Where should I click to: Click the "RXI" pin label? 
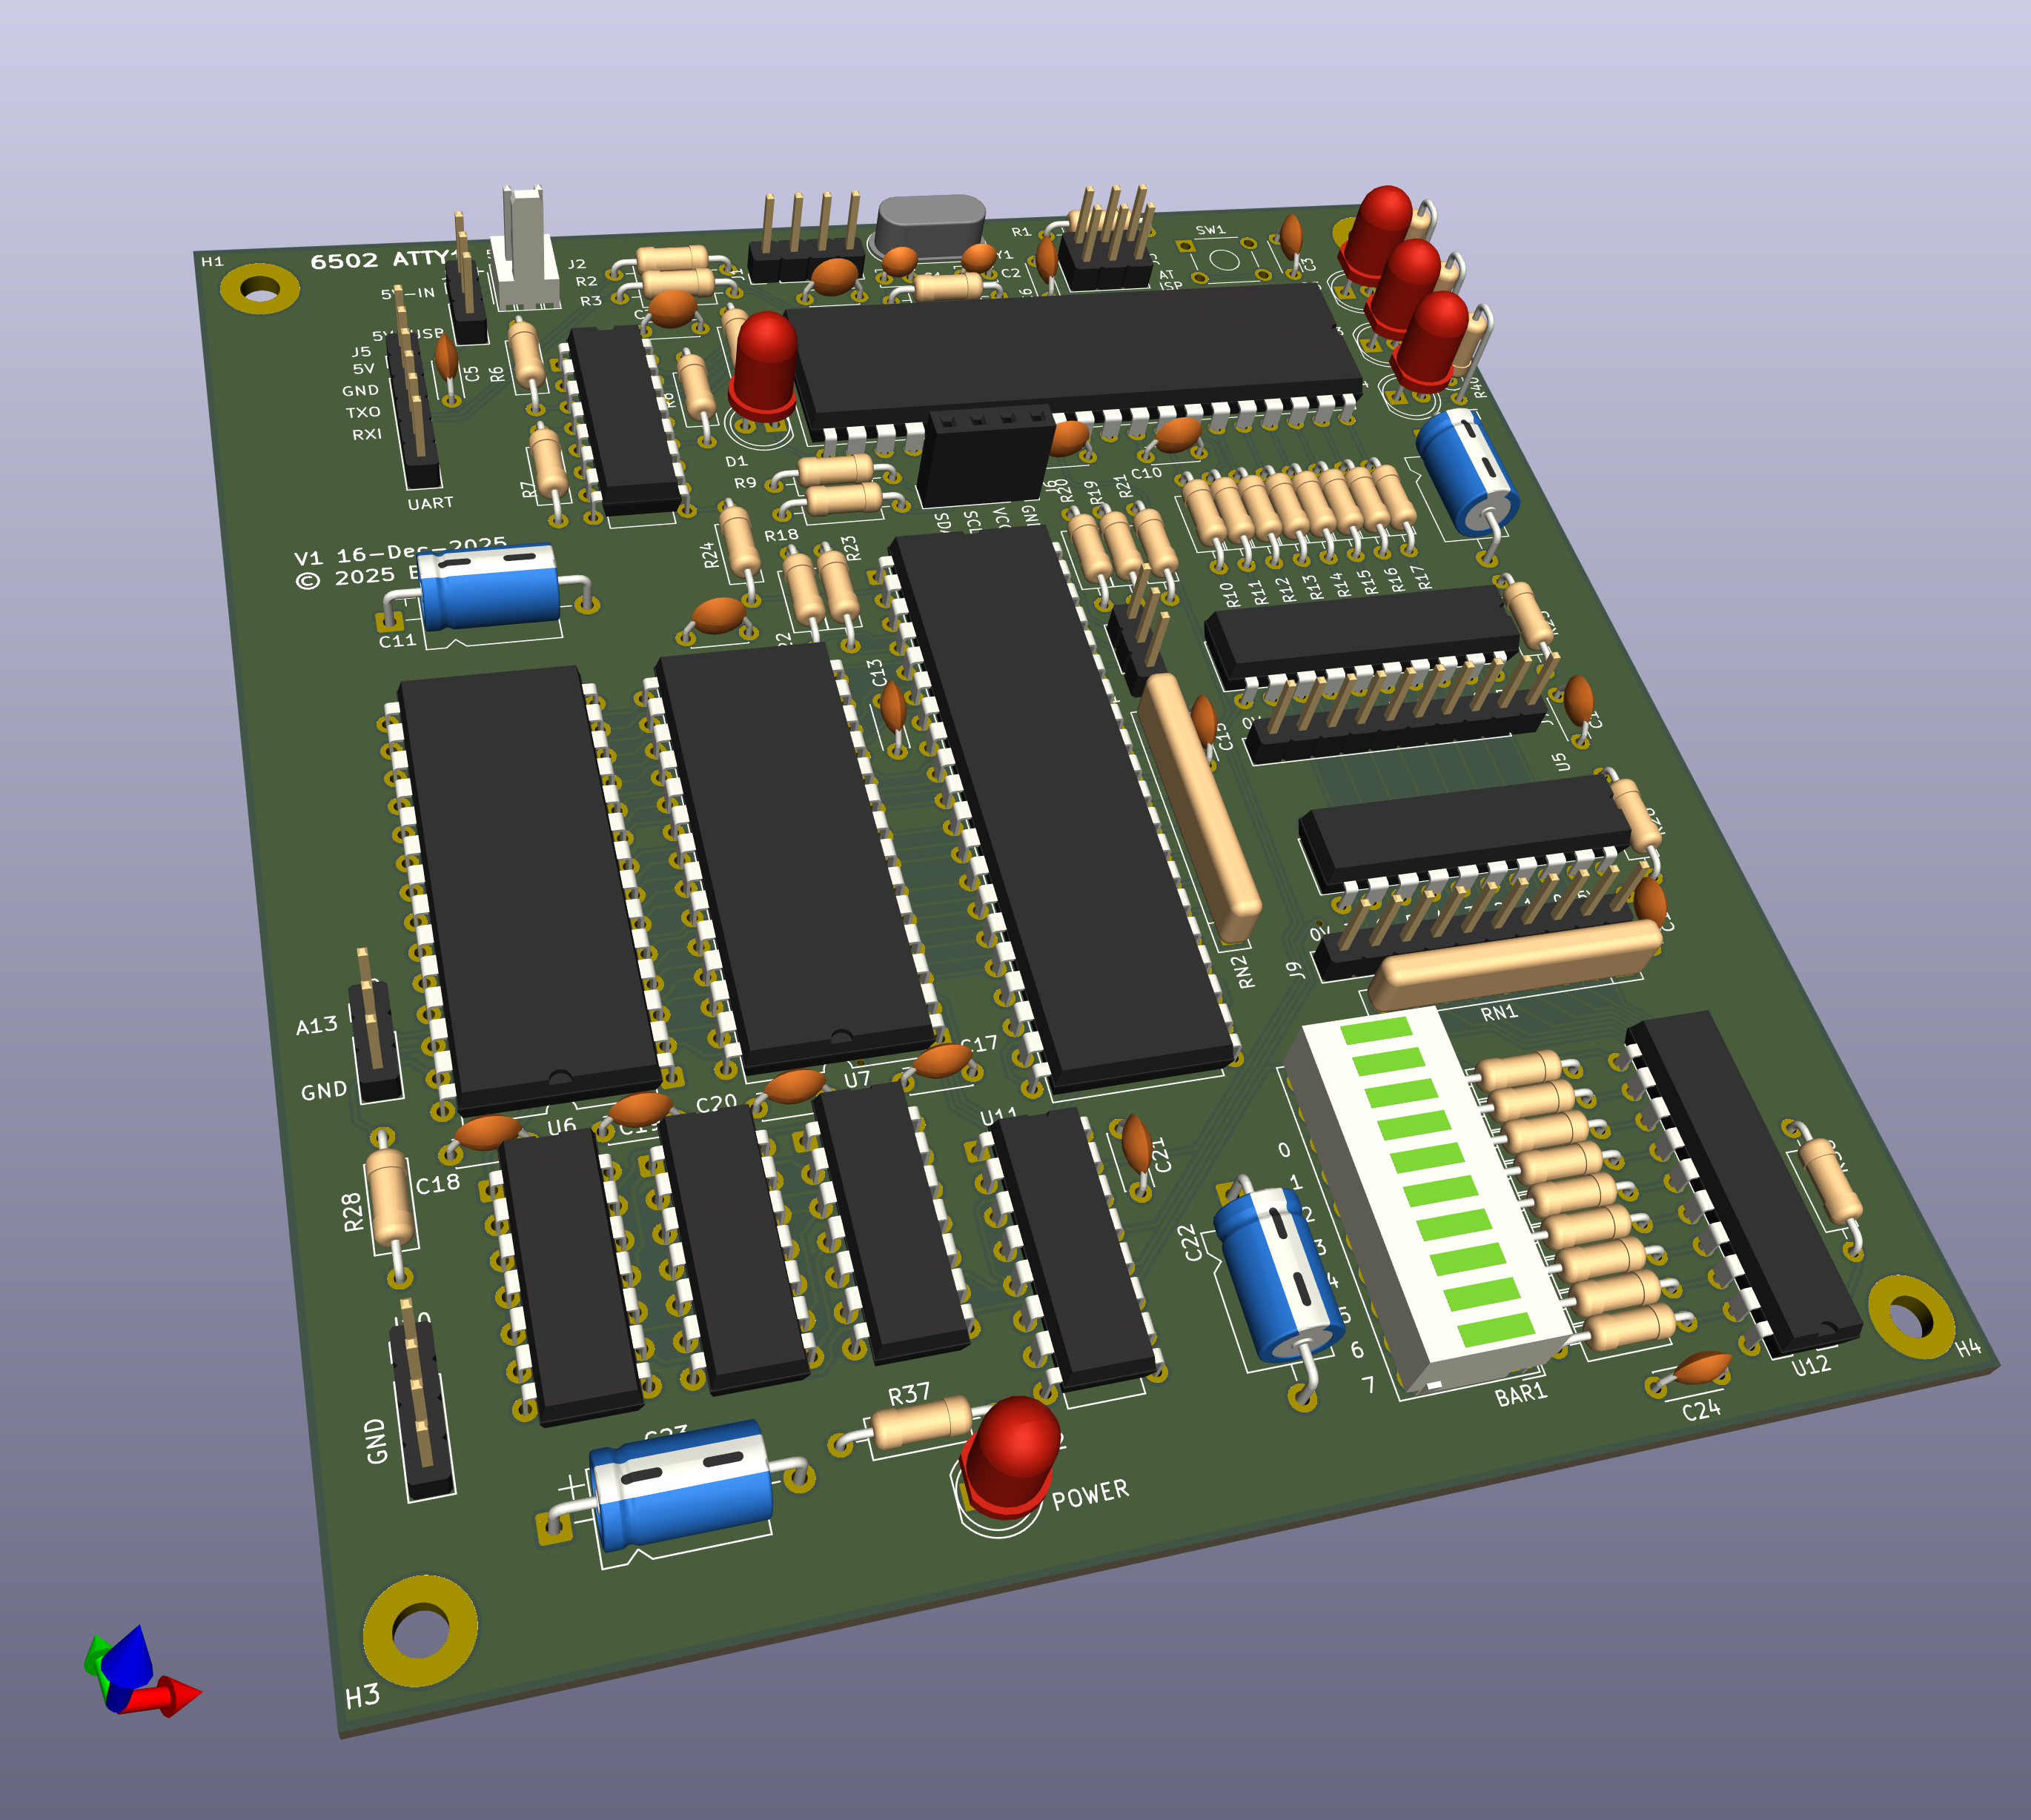[367, 434]
